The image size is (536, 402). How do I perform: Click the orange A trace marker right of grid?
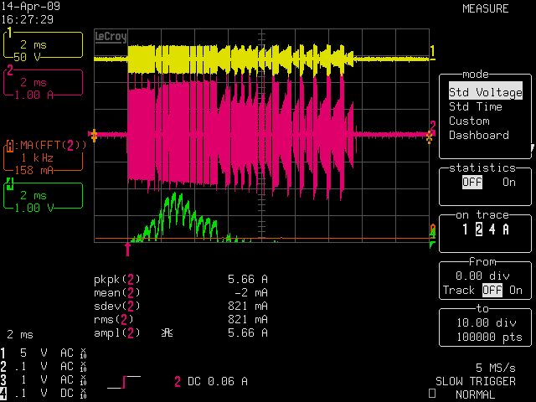tap(433, 229)
